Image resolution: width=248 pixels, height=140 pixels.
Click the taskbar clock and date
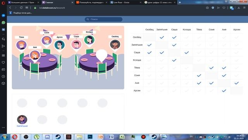[x=239, y=137]
